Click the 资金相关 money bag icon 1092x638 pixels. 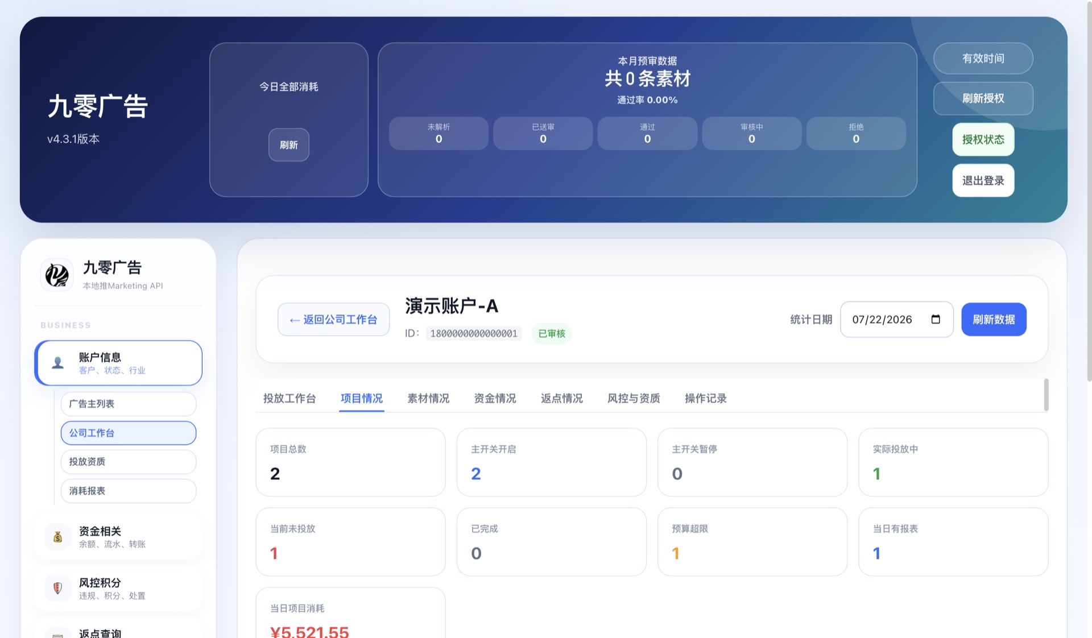[x=57, y=537]
